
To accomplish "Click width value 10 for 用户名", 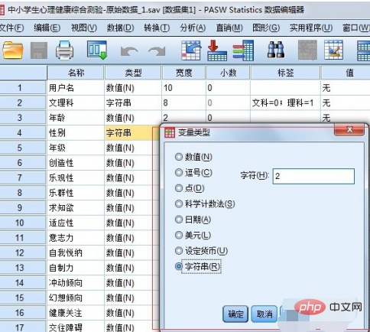I will pyautogui.click(x=183, y=88).
